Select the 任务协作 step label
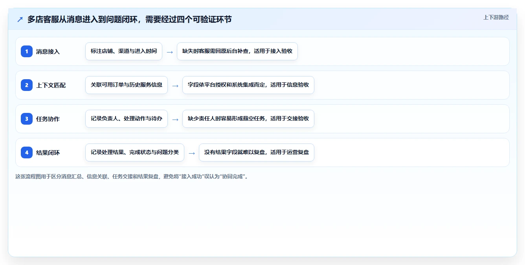This screenshot has width=525, height=265. 48,119
